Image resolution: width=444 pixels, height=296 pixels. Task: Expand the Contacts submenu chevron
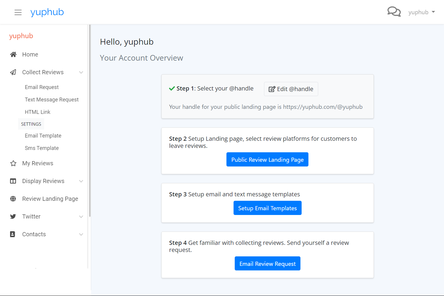(81, 234)
